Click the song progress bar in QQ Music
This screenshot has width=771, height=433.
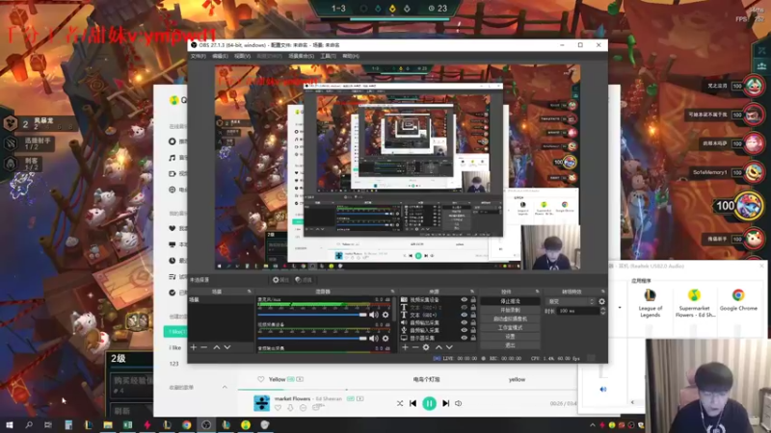pos(407,390)
